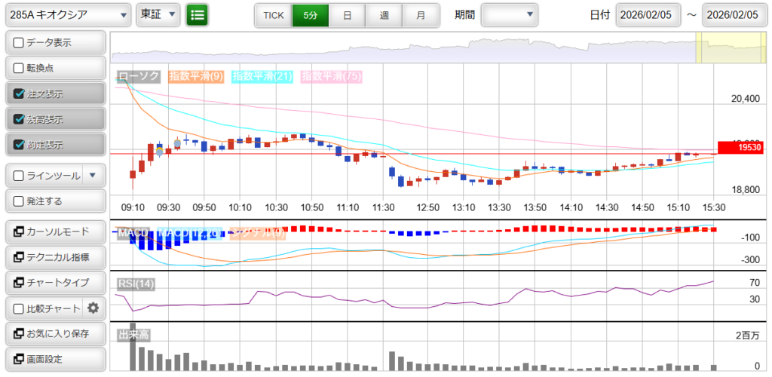772x377 pixels.
Task: Open the チャートタイプ selector
Action: coord(54,283)
